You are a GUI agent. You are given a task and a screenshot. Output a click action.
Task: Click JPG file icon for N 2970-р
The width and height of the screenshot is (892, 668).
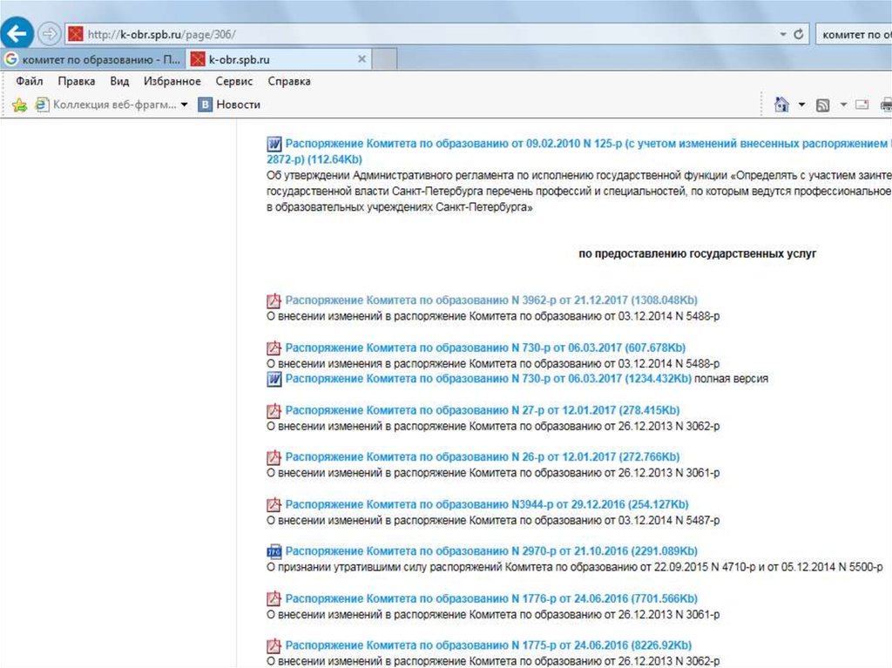(x=274, y=551)
